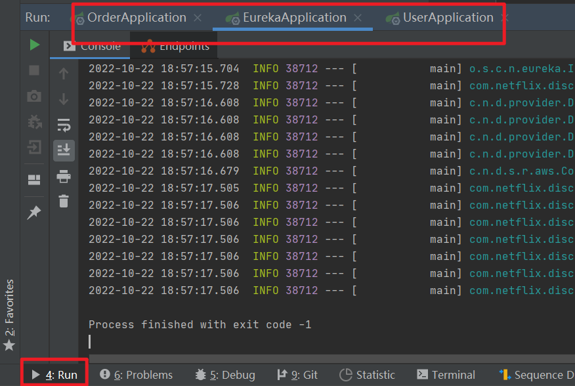Click the attach debugger bug icon

tap(35, 122)
